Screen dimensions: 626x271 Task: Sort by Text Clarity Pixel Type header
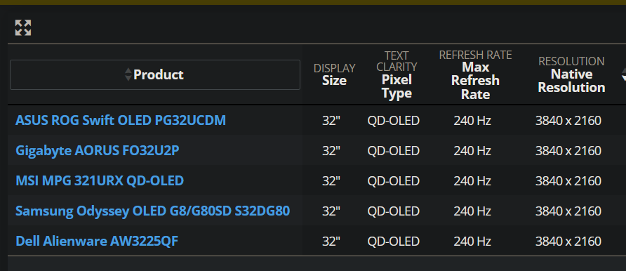point(397,74)
